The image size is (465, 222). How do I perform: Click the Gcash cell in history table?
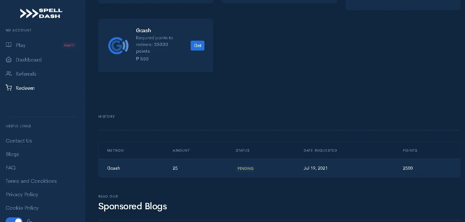tap(113, 168)
